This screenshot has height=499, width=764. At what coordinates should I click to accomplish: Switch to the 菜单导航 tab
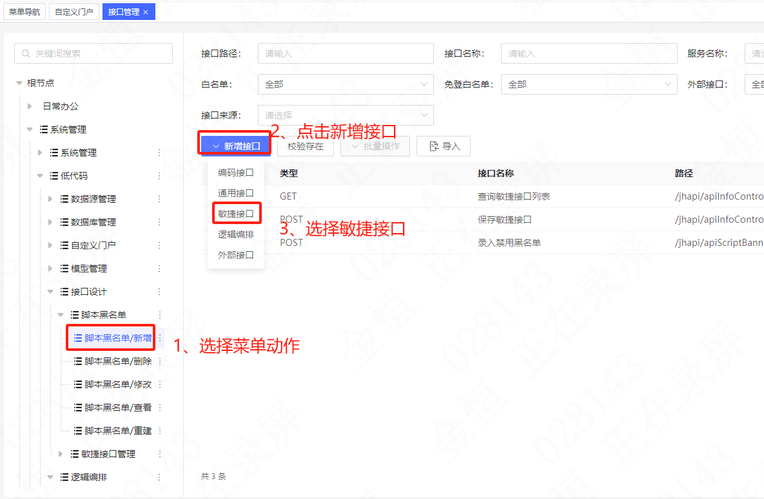24,12
